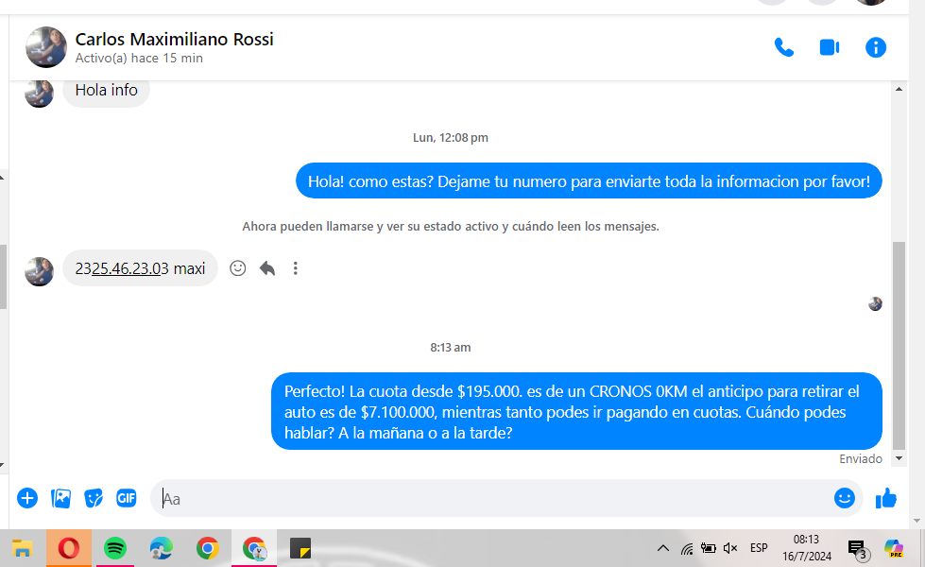This screenshot has width=925, height=567.
Task: Open more options for maxi message
Action: click(296, 268)
